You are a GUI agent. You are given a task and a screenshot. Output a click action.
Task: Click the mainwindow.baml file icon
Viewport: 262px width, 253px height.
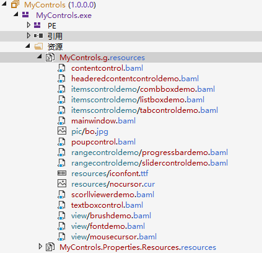[x=61, y=120]
